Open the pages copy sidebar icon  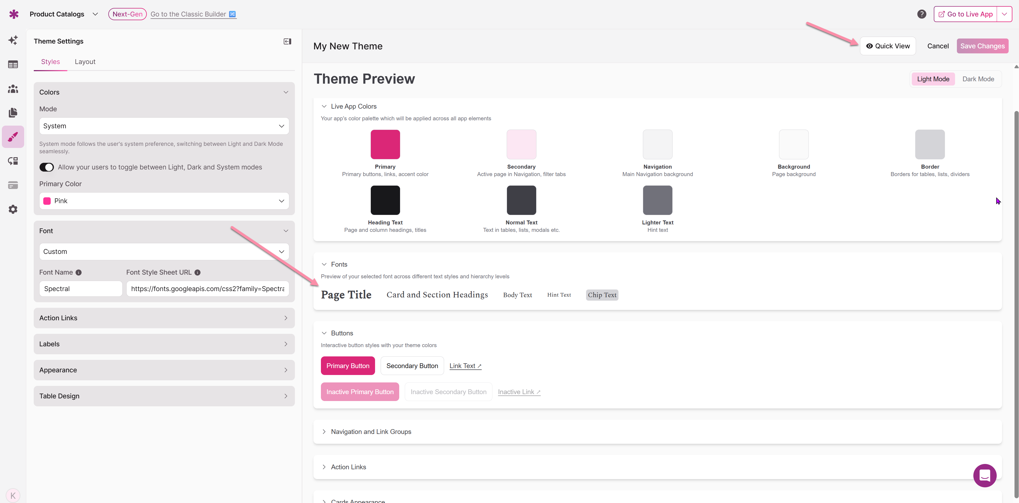coord(13,113)
